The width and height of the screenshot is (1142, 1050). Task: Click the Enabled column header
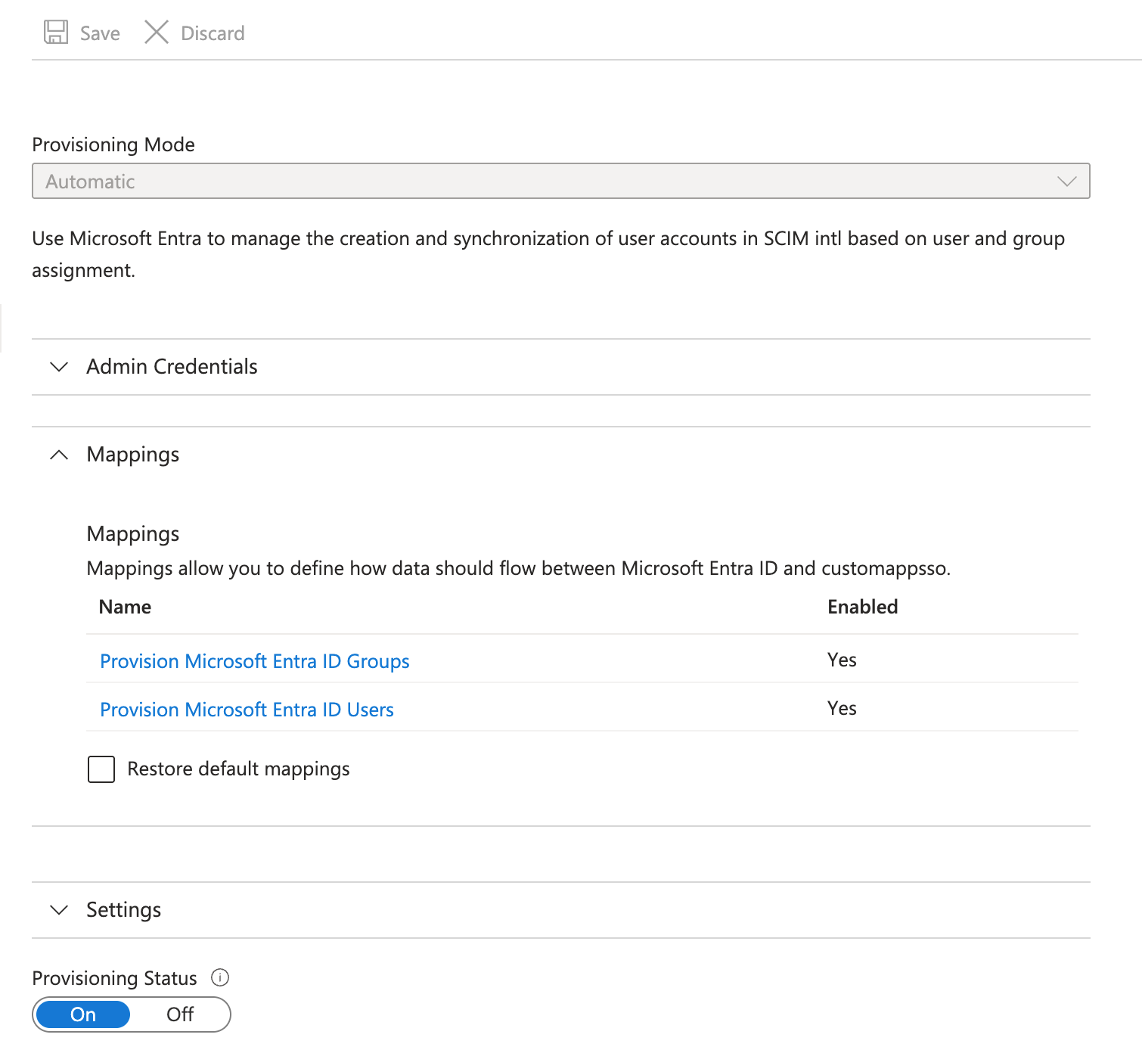pyautogui.click(x=862, y=607)
